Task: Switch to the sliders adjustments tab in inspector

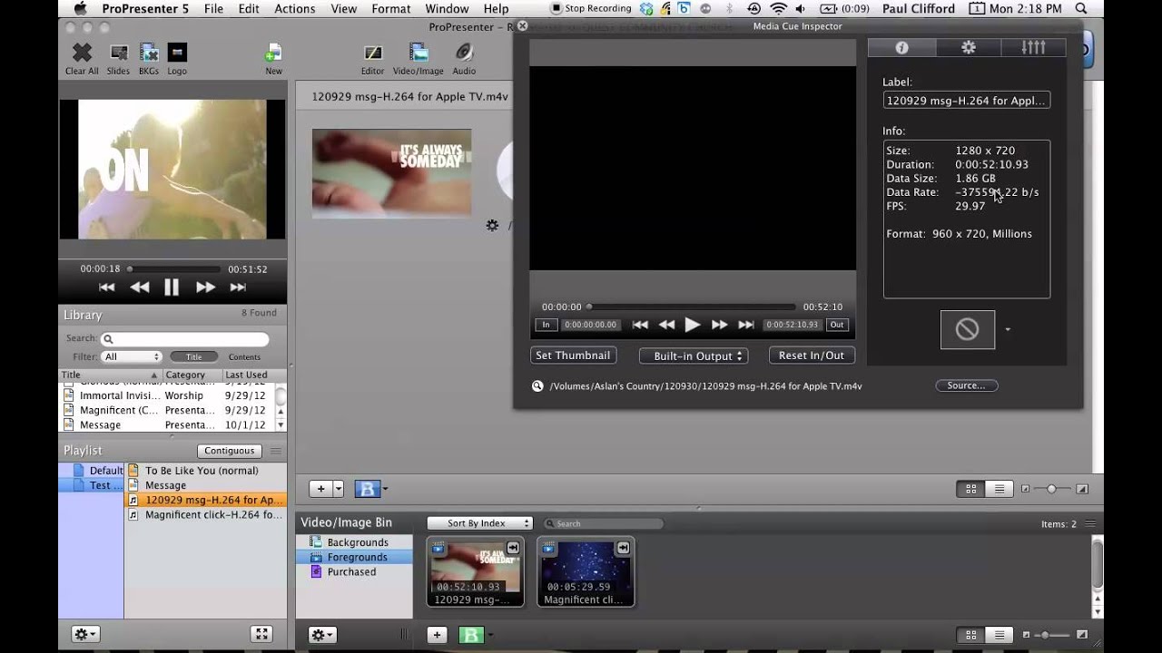Action: [1033, 48]
